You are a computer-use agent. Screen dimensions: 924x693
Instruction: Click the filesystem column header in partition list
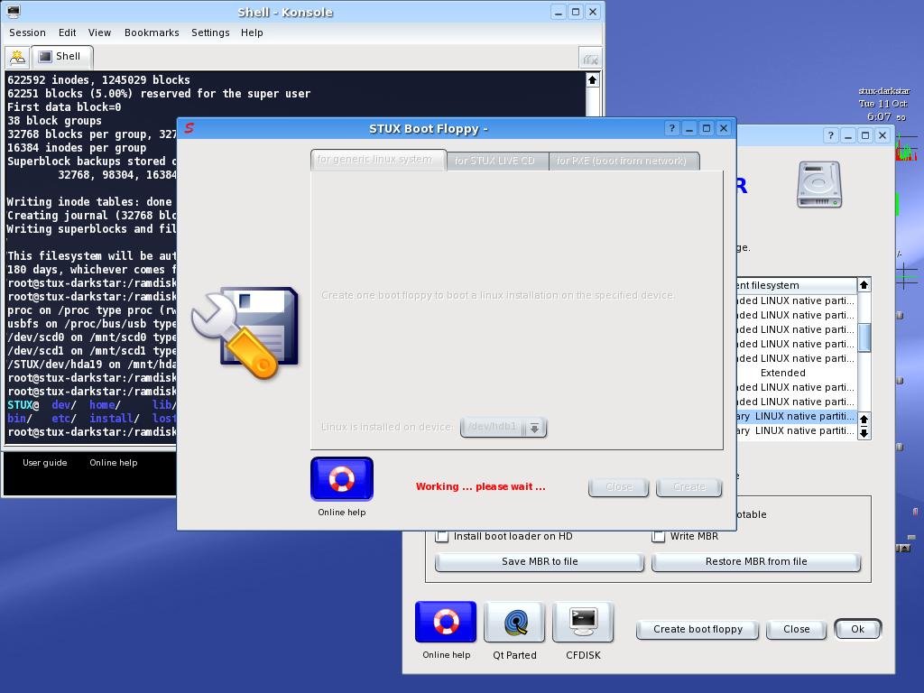coord(796,285)
